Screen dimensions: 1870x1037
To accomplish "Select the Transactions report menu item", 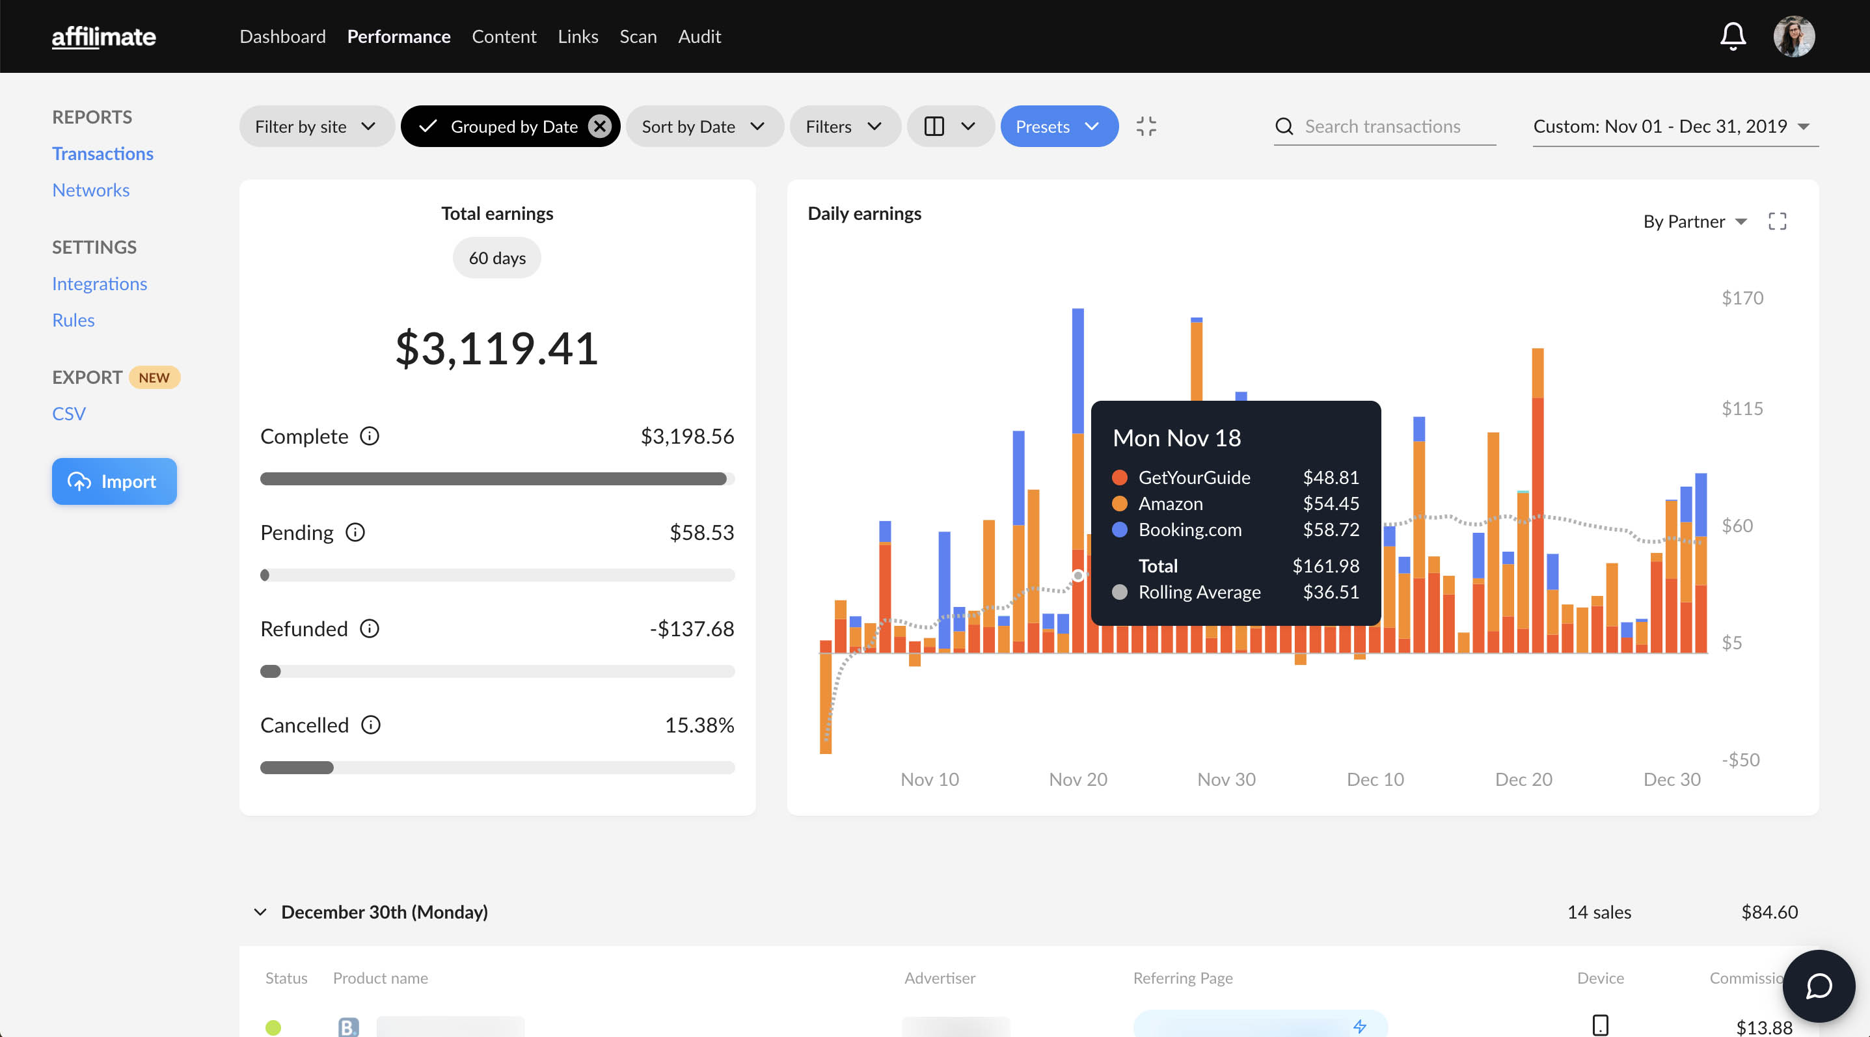I will tap(102, 154).
